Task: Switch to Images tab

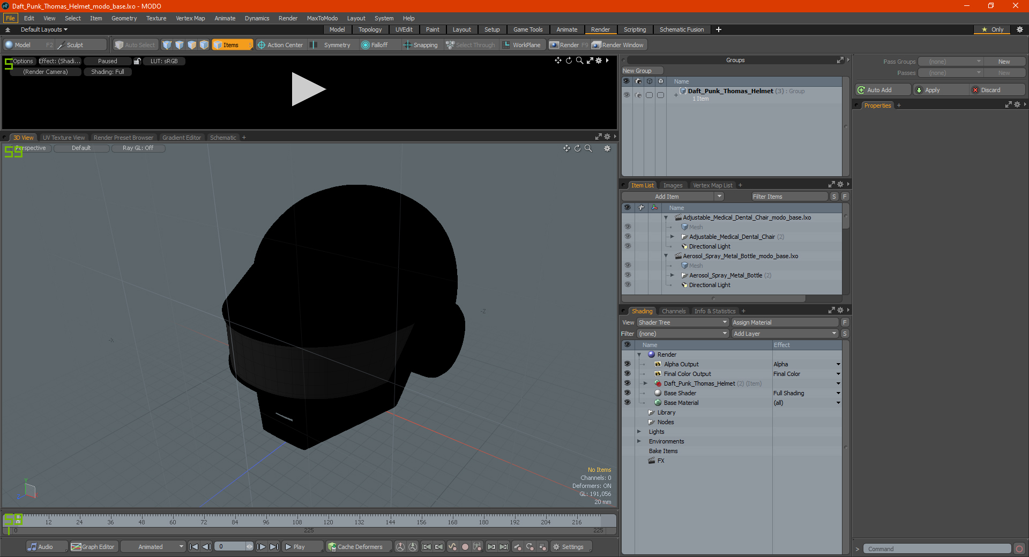Action: point(673,185)
